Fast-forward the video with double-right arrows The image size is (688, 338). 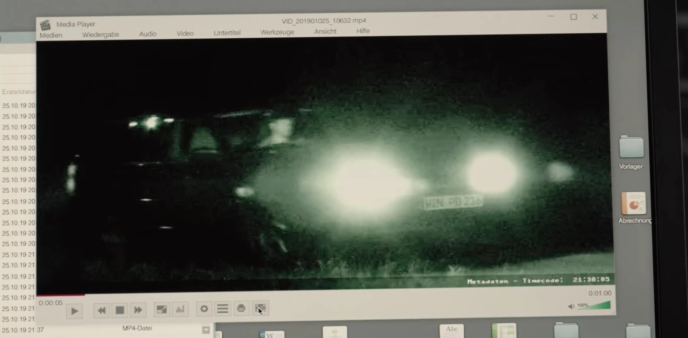[138, 310]
